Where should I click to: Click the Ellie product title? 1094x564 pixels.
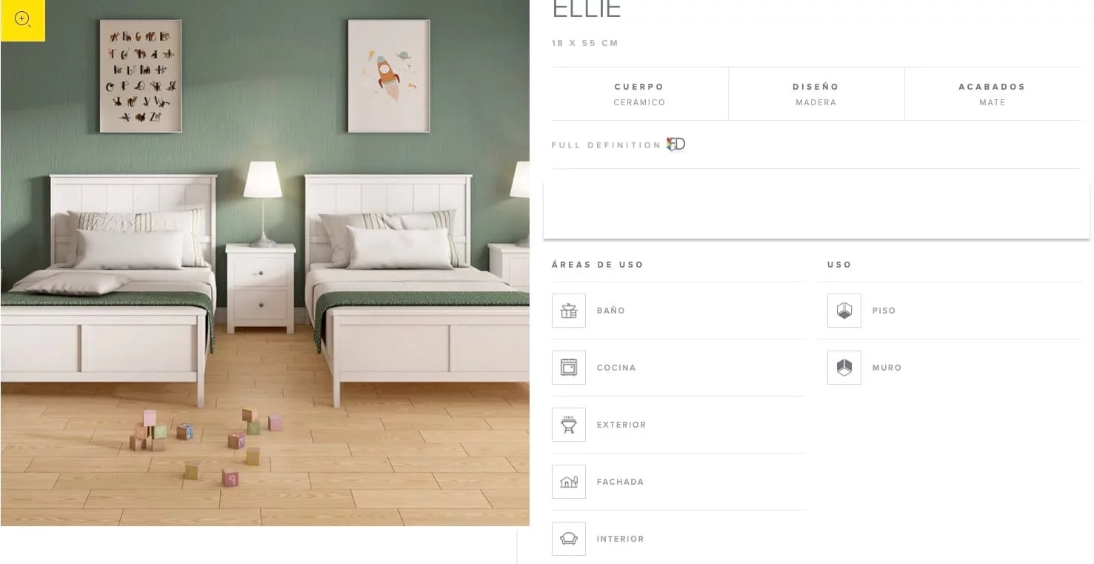click(586, 9)
